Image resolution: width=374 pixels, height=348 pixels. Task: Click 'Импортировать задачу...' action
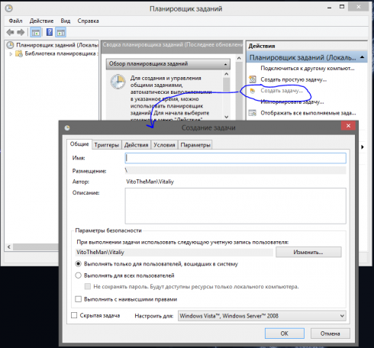coord(292,102)
